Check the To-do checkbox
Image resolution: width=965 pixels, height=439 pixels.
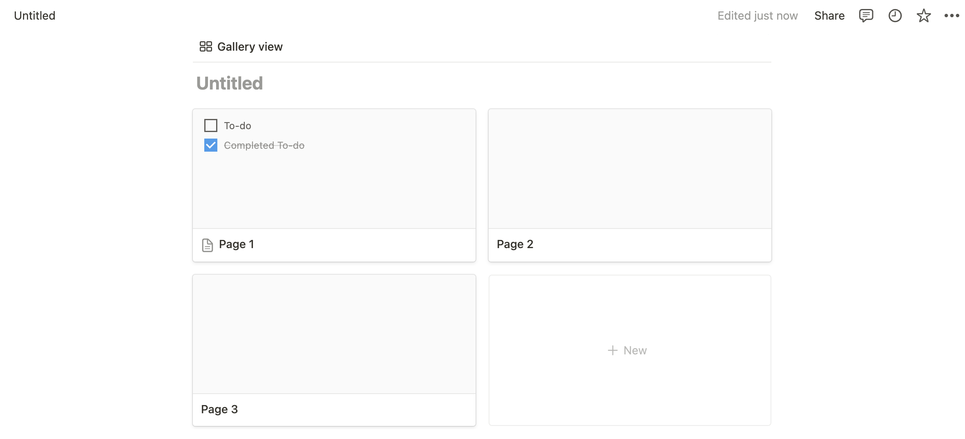[x=210, y=125]
